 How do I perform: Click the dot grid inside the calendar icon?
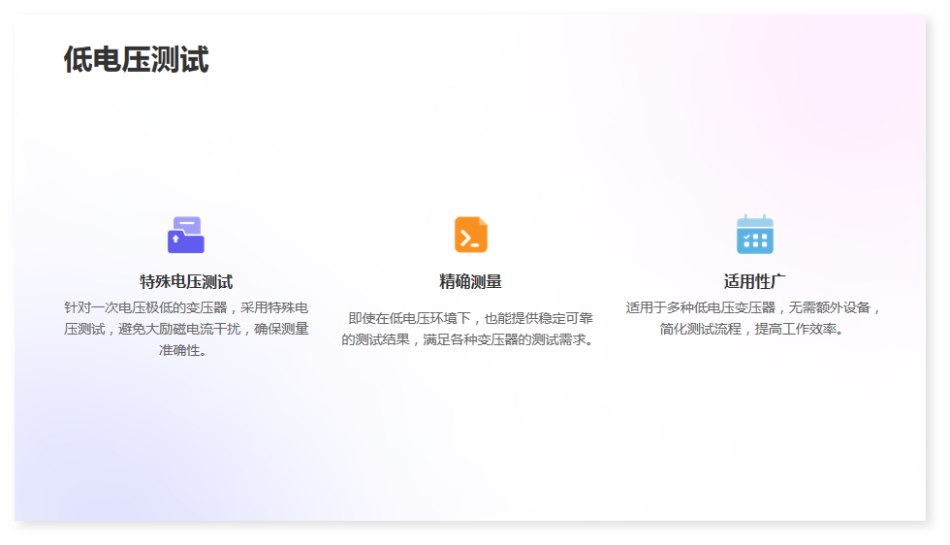pos(755,240)
